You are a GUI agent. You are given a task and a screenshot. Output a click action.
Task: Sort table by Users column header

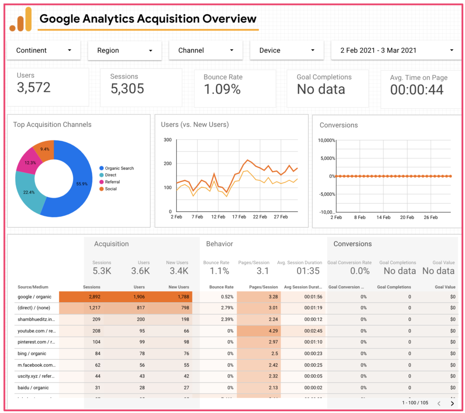pyautogui.click(x=139, y=287)
